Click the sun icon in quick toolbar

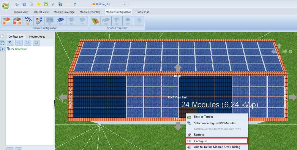tap(39, 4)
